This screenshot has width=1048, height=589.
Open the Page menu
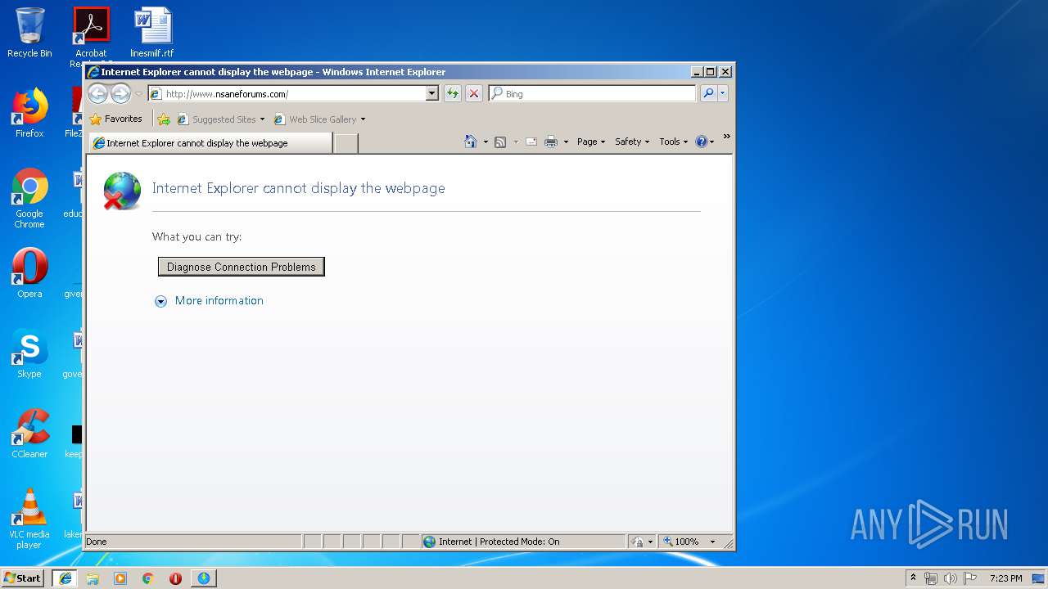coord(591,142)
